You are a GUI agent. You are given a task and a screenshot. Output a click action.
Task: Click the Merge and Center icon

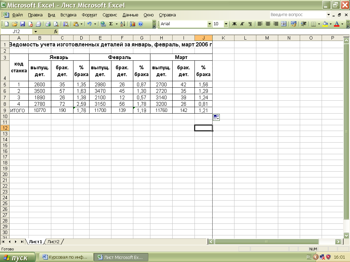tap(284, 24)
